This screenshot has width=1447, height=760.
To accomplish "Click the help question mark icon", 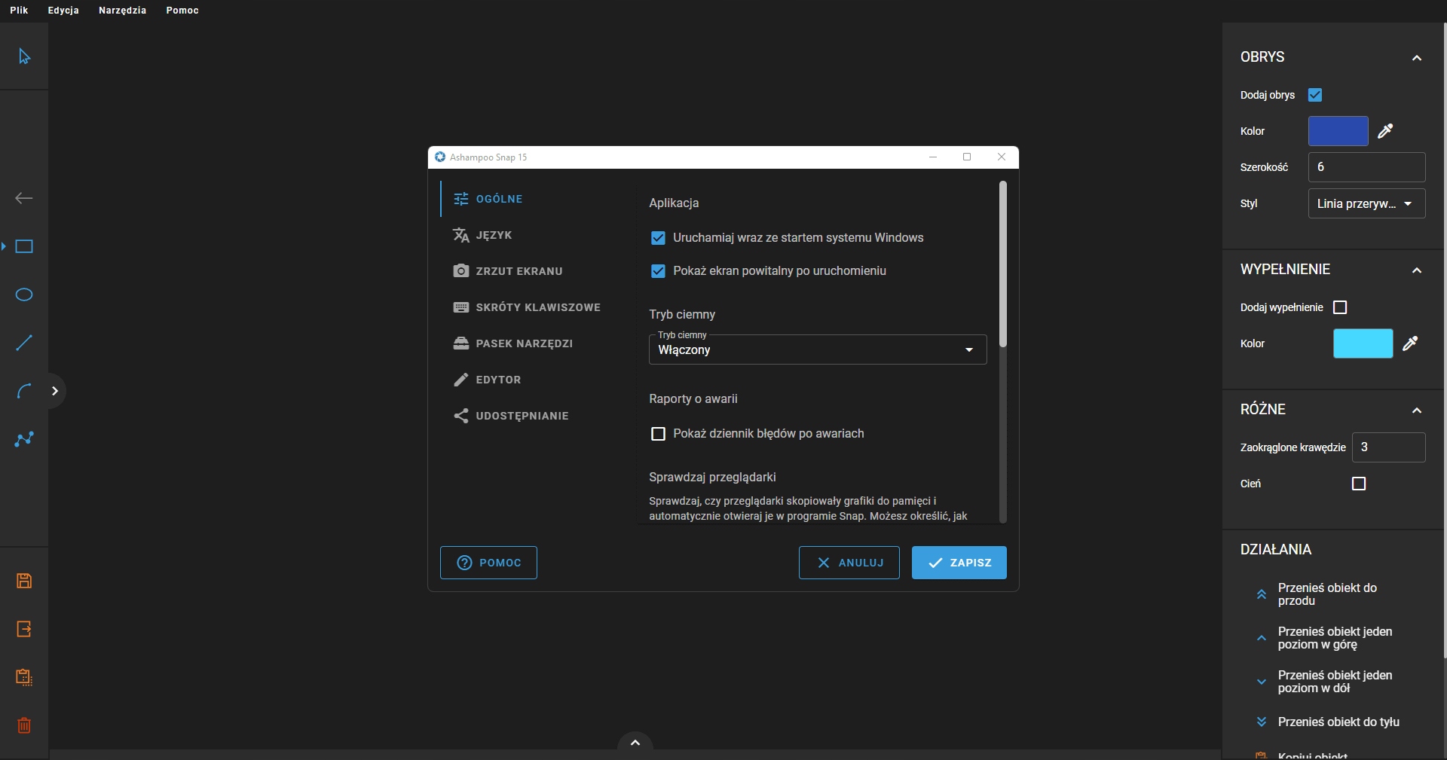I will coord(465,563).
